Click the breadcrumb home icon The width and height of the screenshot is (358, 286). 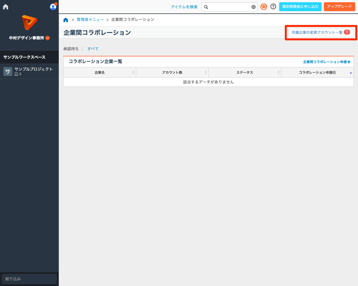(66, 20)
